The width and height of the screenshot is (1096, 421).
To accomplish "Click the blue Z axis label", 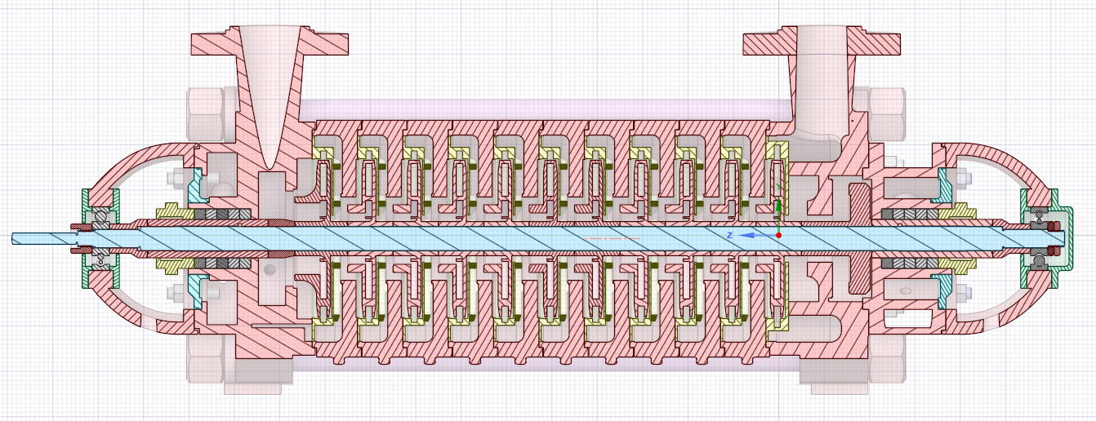I will coord(730,235).
